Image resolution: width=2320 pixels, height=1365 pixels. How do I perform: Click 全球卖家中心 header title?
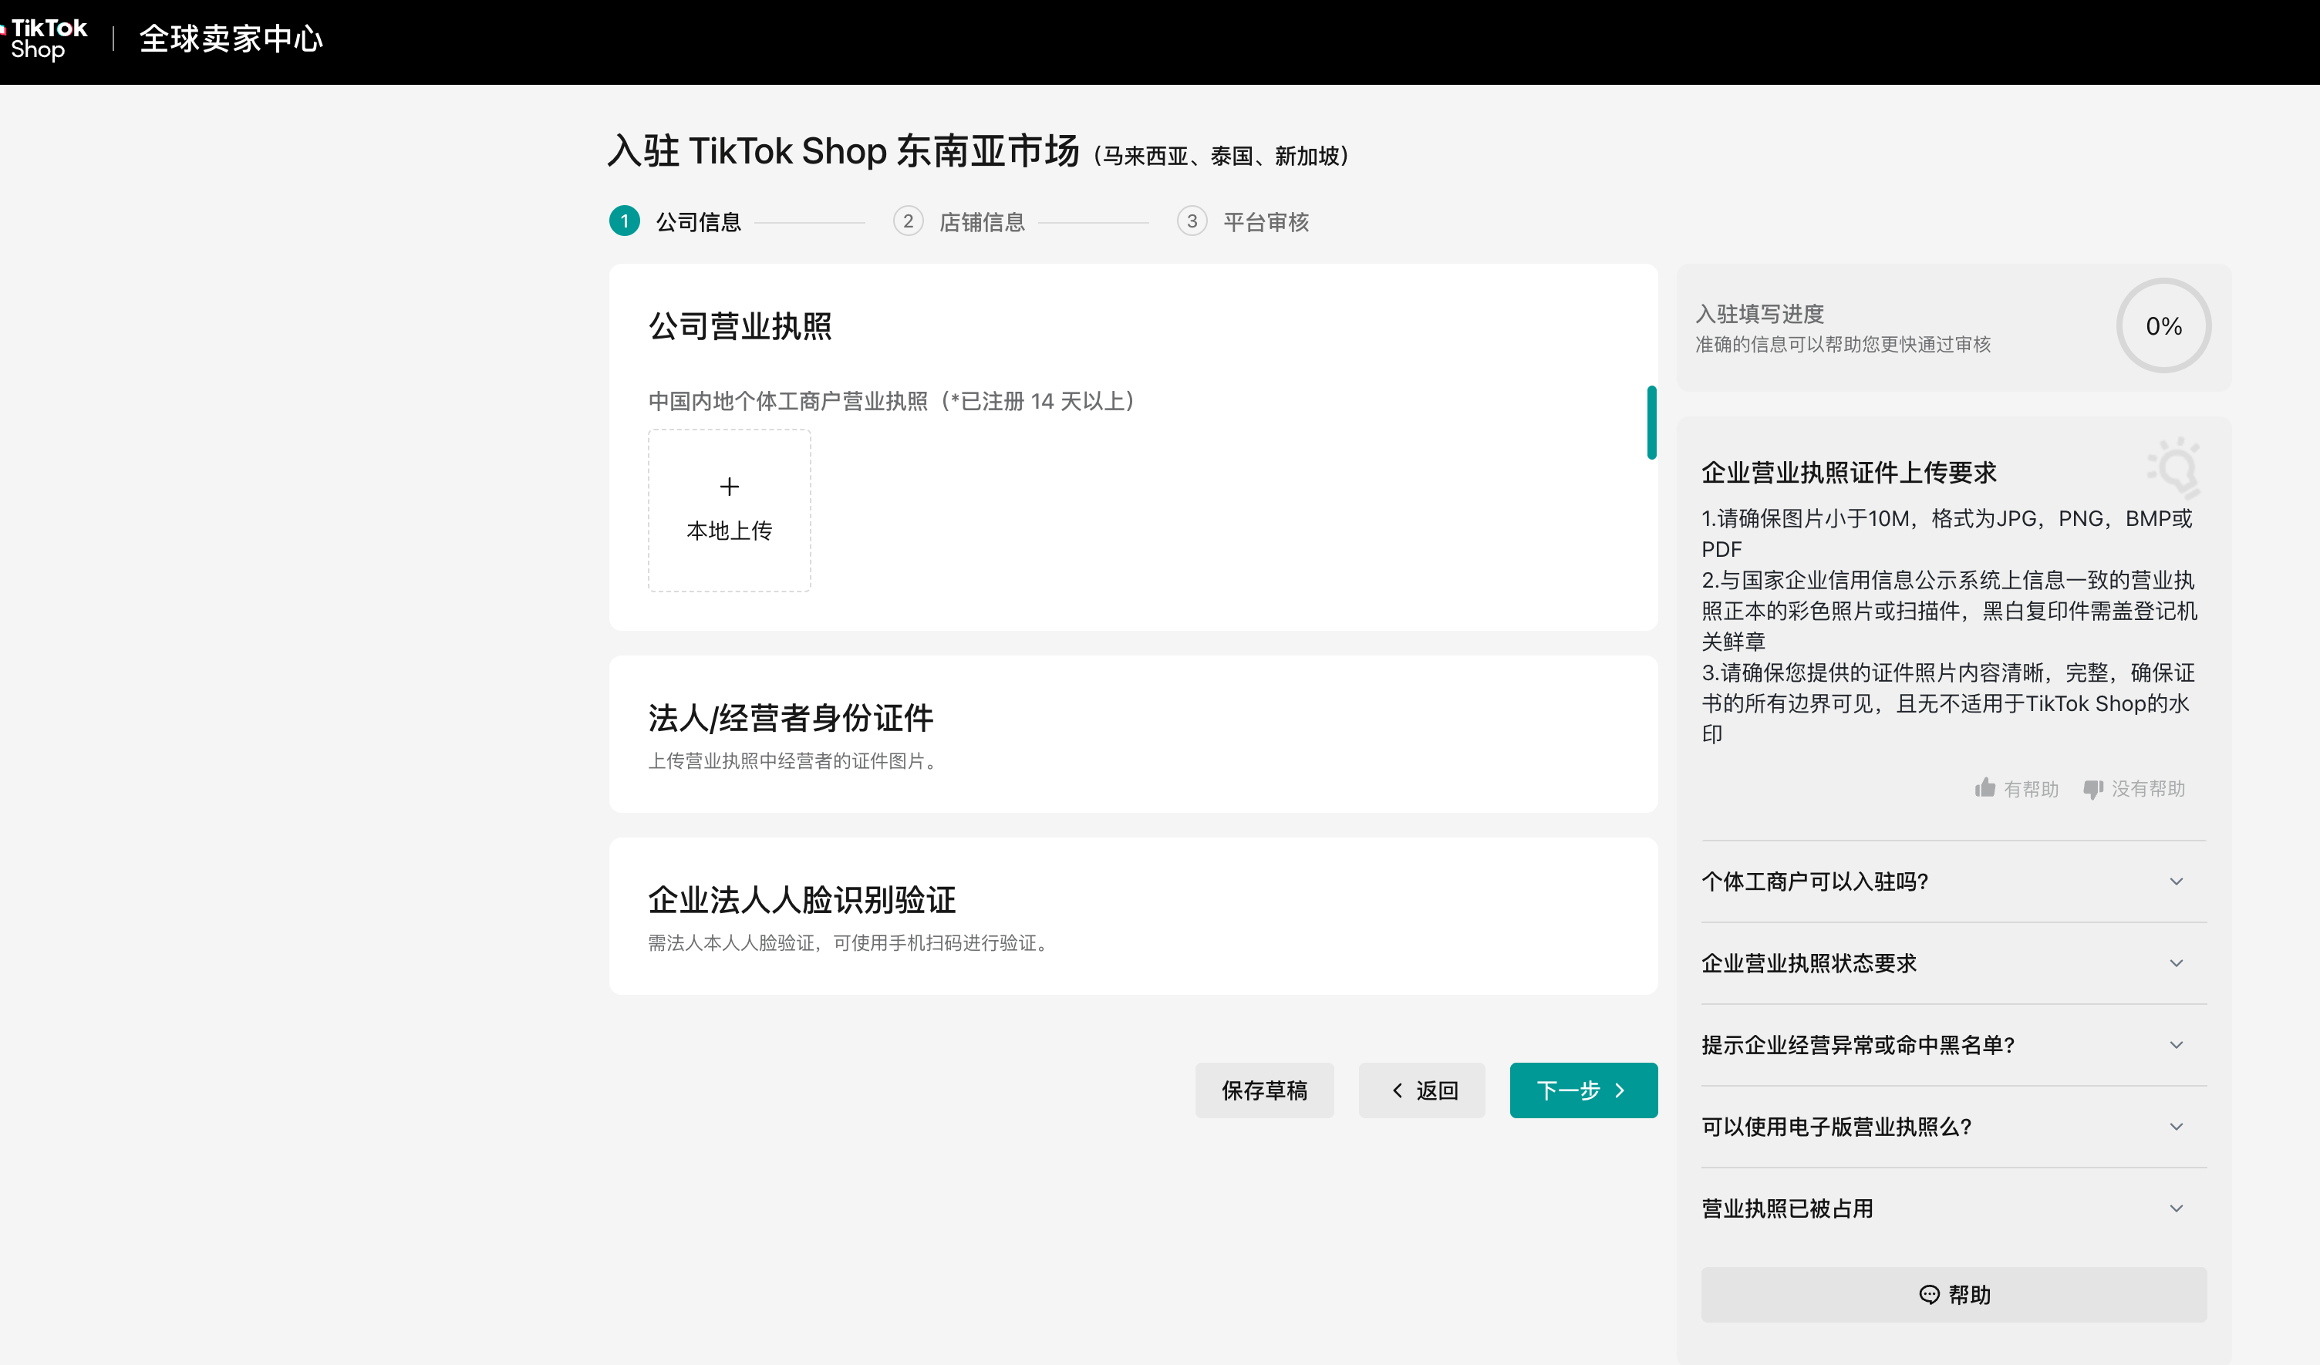click(x=231, y=39)
